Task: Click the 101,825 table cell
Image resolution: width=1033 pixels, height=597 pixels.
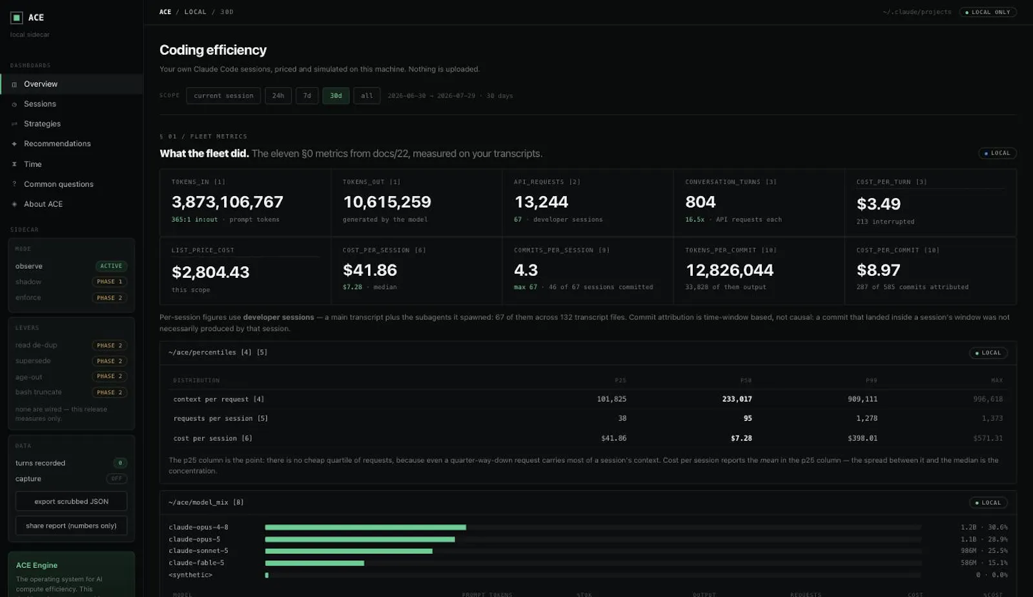Action: [611, 399]
